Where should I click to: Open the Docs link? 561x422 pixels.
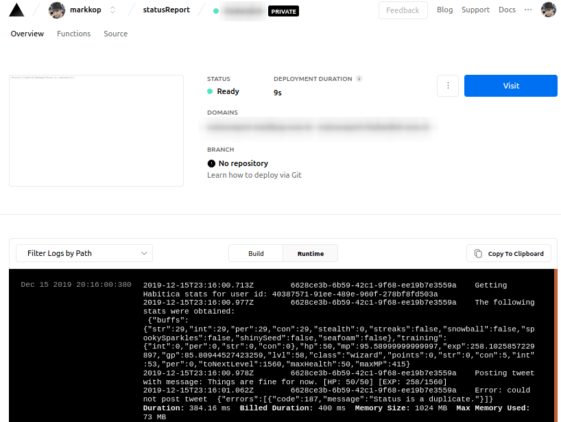tap(507, 10)
